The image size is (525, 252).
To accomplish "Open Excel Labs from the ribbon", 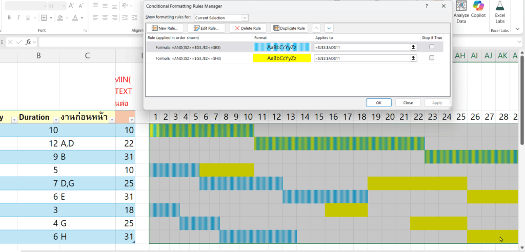I will (x=500, y=12).
